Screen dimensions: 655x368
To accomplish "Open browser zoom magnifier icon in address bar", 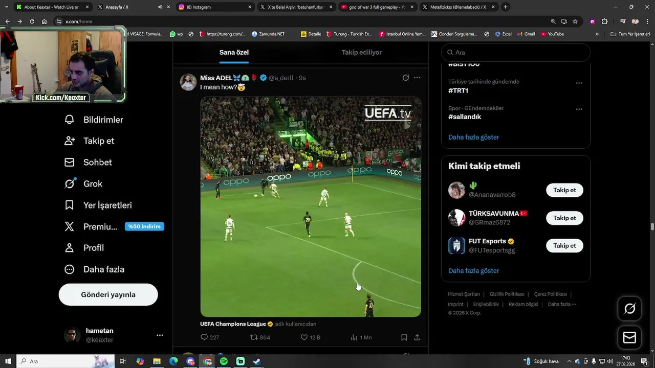I will tap(553, 21).
